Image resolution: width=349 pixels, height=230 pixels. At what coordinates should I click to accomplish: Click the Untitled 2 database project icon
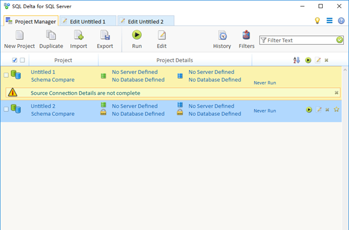(16, 109)
